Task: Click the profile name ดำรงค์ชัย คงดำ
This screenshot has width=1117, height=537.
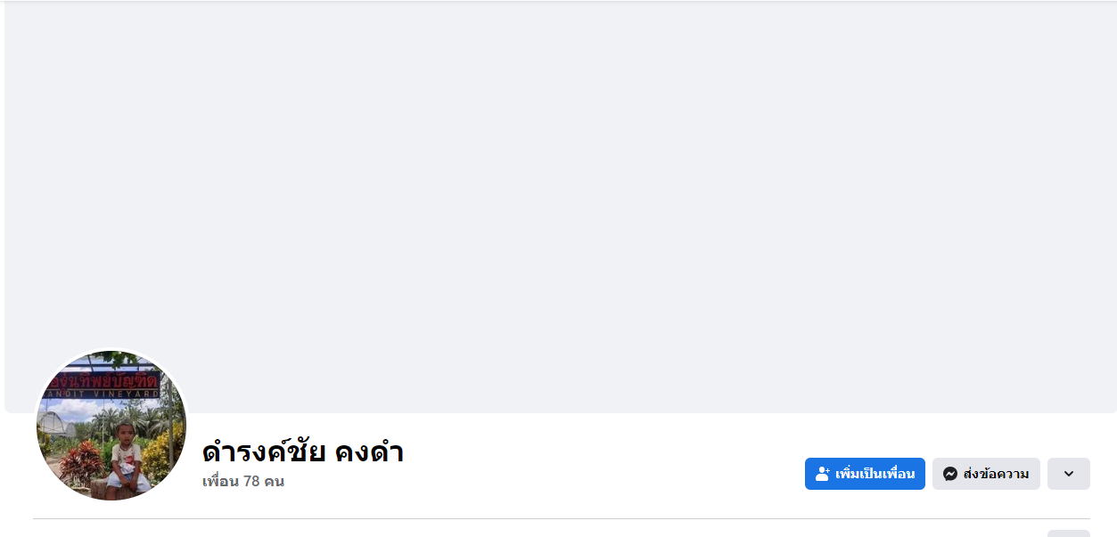Action: (x=302, y=452)
